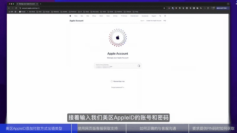
Task: Open the search magnifier in Apple's nav bar
Action: pos(160,16)
